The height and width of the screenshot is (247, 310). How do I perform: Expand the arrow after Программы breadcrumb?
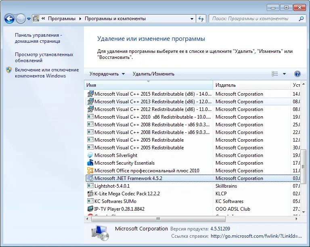point(80,19)
